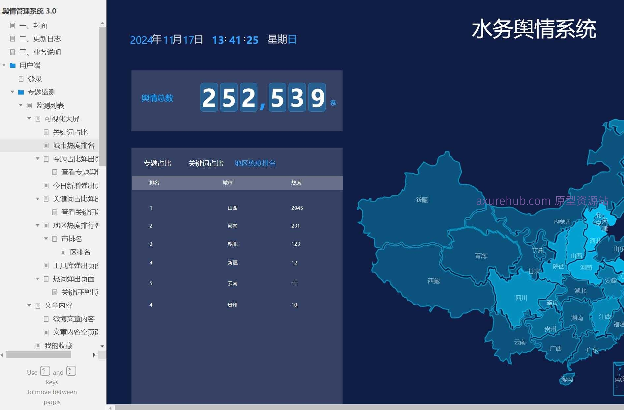The height and width of the screenshot is (410, 624).
Task: Switch to the 专题占比 tab
Action: [x=157, y=163]
